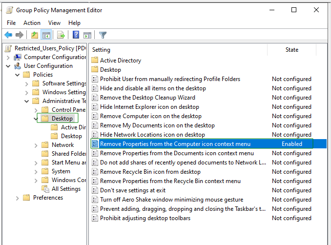
Task: Select 'Prevent adding, dragging, dropping and closing the Taskbar's' setting
Action: pos(183,209)
